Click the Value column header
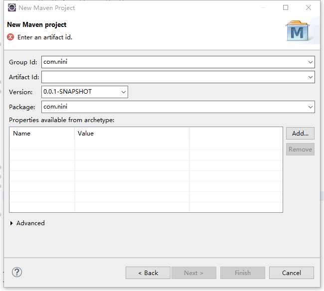Image resolution: width=324 pixels, height=291 pixels. [x=132, y=134]
